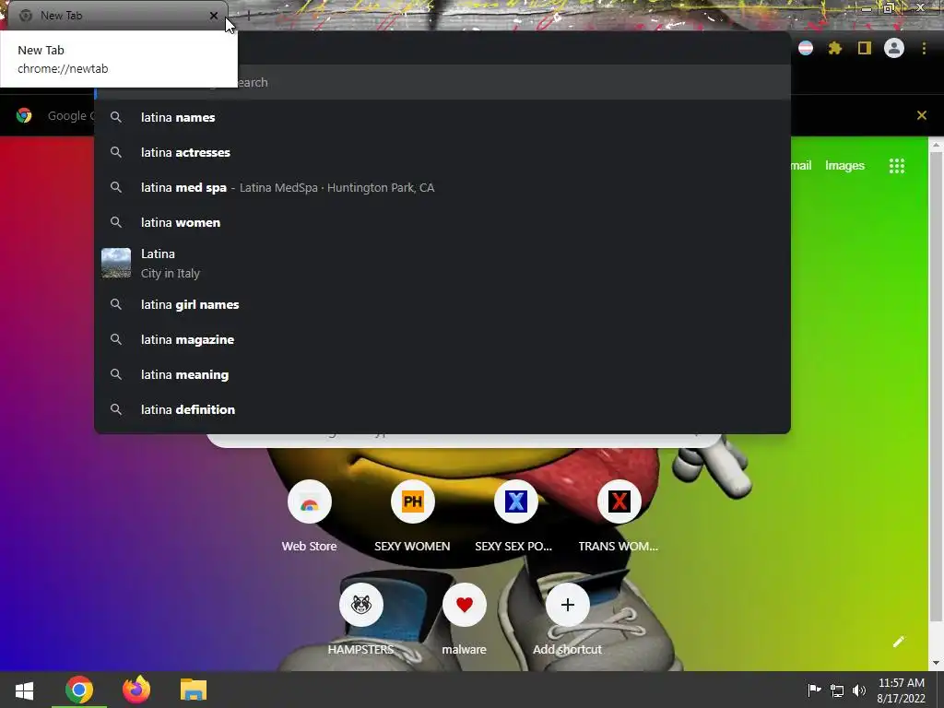Open the volume speaker control
Viewport: 944px width, 708px height.
[859, 690]
